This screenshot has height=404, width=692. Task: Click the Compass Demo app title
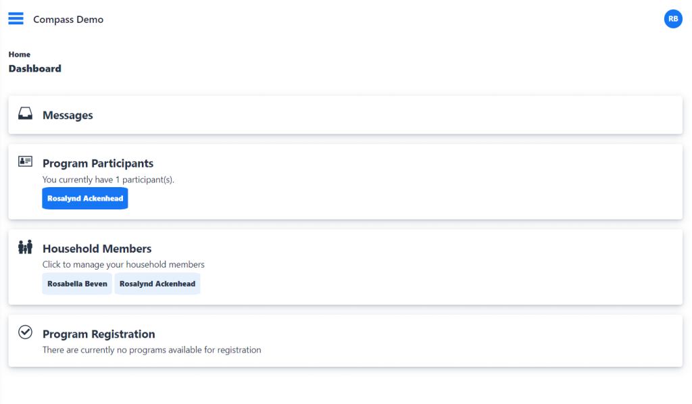(68, 20)
